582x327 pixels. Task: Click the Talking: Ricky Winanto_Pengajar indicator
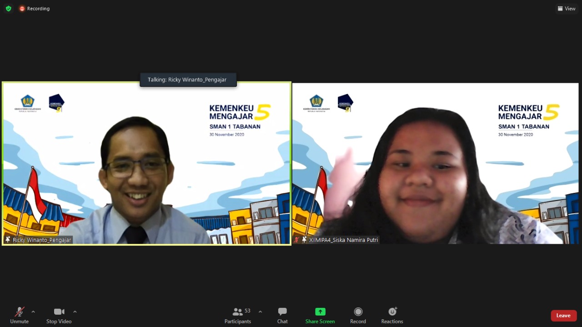[188, 80]
